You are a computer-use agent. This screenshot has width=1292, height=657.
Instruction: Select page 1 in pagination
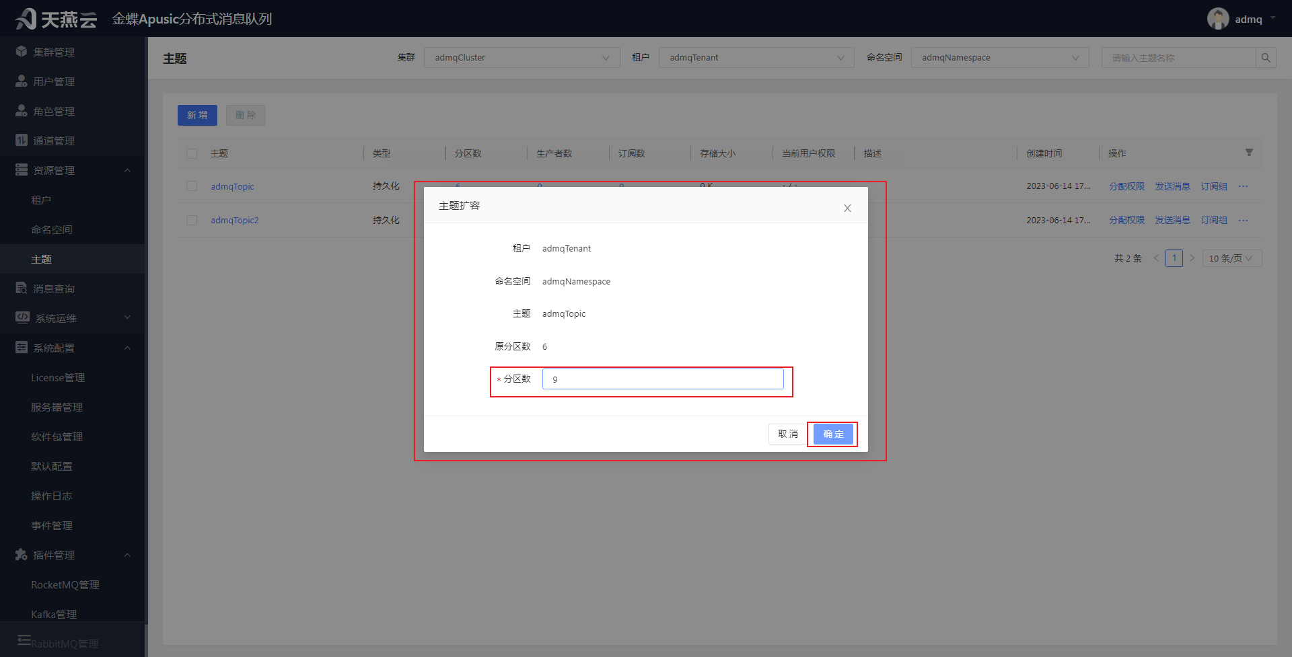click(1174, 258)
